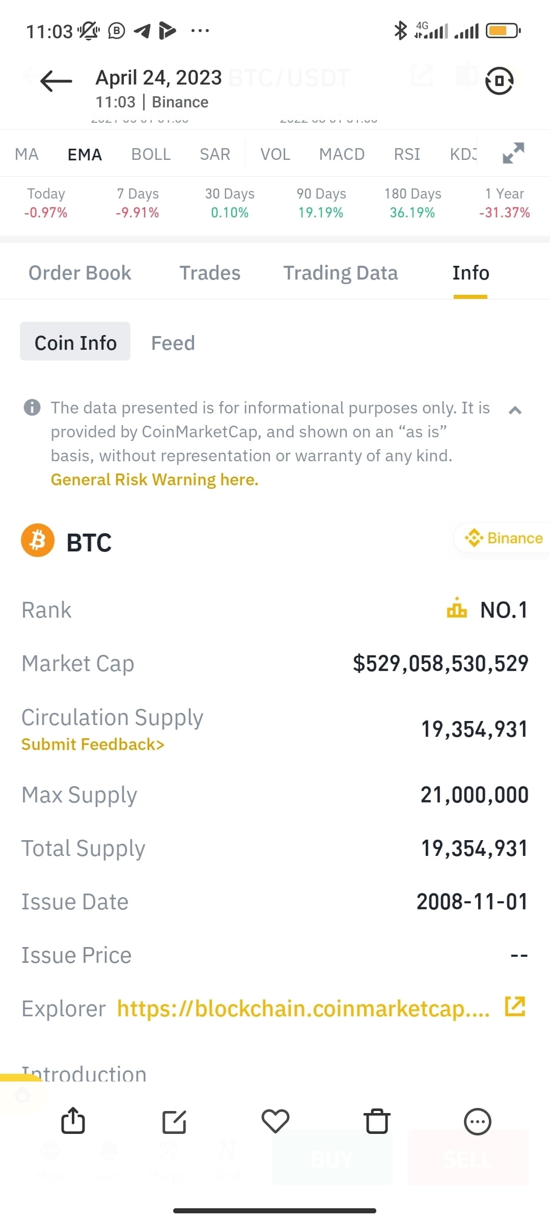Viewport: 550px width, 1222px height.
Task: Collapse the data disclaimer notice
Action: point(515,410)
